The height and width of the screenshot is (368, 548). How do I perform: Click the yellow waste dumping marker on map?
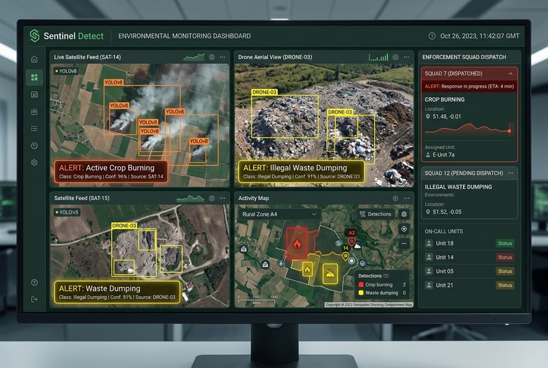tap(330, 273)
